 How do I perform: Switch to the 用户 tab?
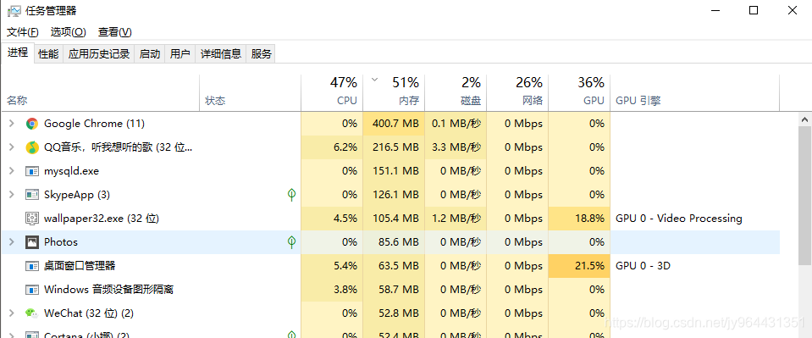click(x=180, y=53)
